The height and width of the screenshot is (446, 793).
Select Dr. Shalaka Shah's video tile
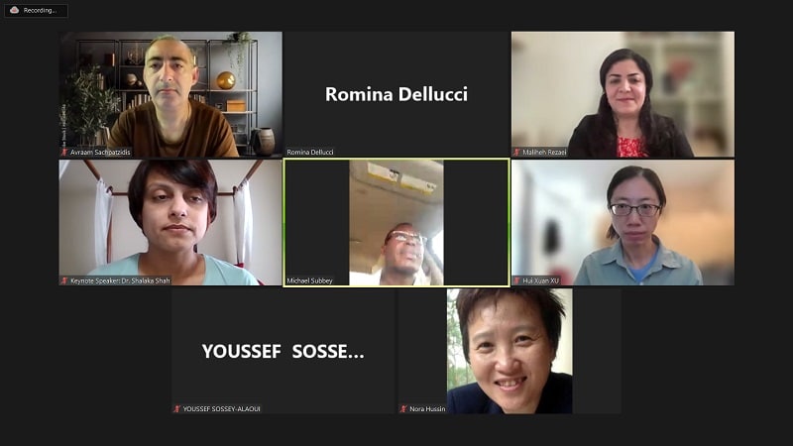click(x=170, y=222)
